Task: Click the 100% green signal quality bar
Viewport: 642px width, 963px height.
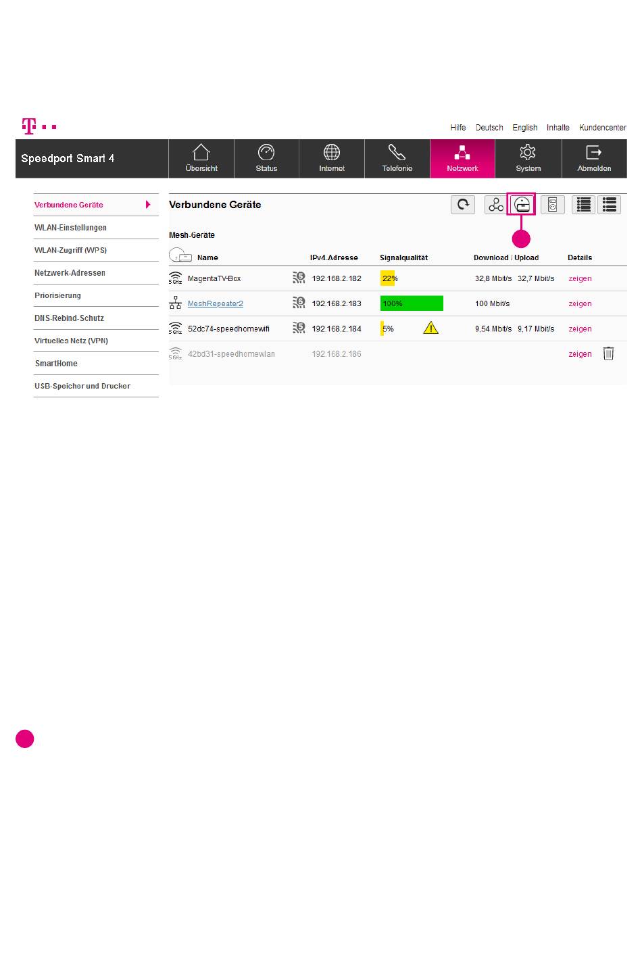Action: click(412, 303)
